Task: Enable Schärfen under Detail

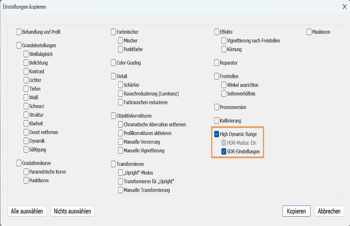Action: coord(120,85)
